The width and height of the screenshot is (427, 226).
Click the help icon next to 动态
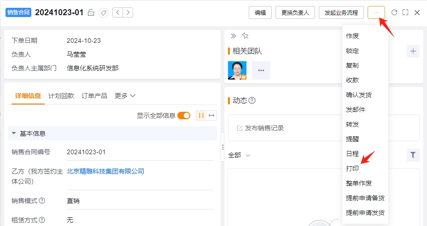[252, 100]
